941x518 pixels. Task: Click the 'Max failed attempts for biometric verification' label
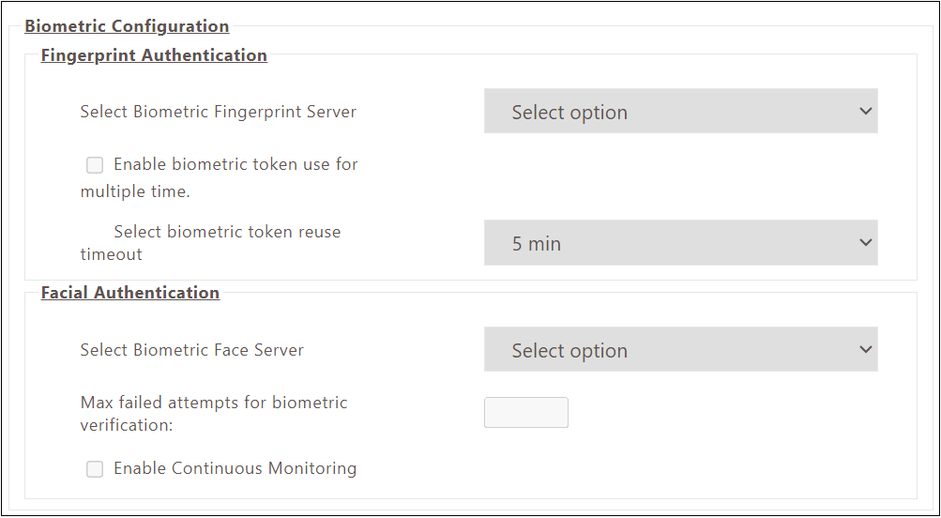coord(214,404)
